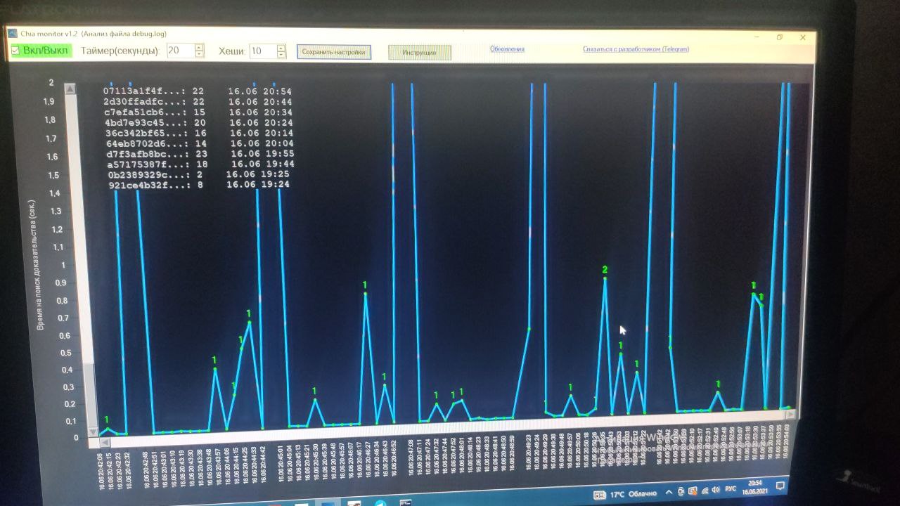Decrease the Хеши count with down arrow

[281, 55]
